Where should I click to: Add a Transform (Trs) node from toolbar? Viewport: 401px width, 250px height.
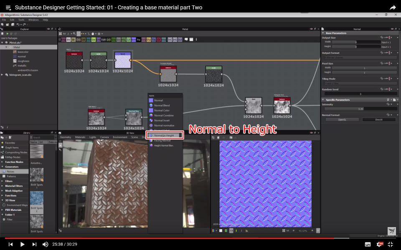(x=154, y=40)
